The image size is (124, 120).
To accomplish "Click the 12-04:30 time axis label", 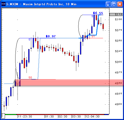I will [x=92, y=116].
